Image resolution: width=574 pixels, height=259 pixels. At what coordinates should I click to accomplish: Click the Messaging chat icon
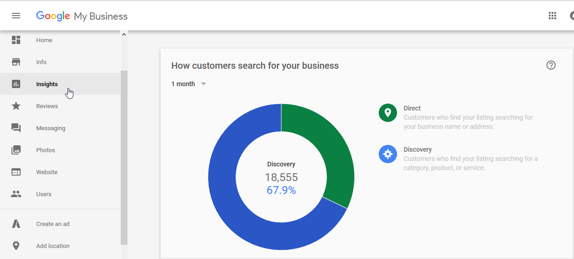point(16,128)
